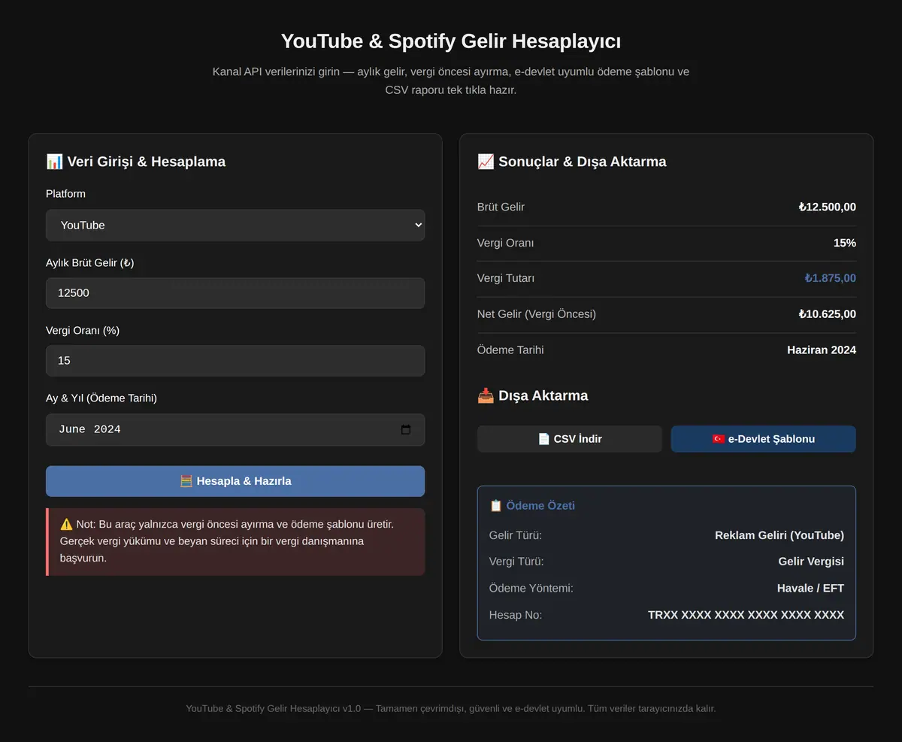
Task: Select the Vergi Türü value Gelir Vergisi
Action: pyautogui.click(x=811, y=562)
